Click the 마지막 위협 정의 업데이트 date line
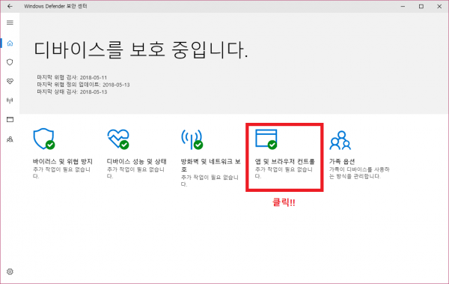This screenshot has width=449, height=284. 83,85
